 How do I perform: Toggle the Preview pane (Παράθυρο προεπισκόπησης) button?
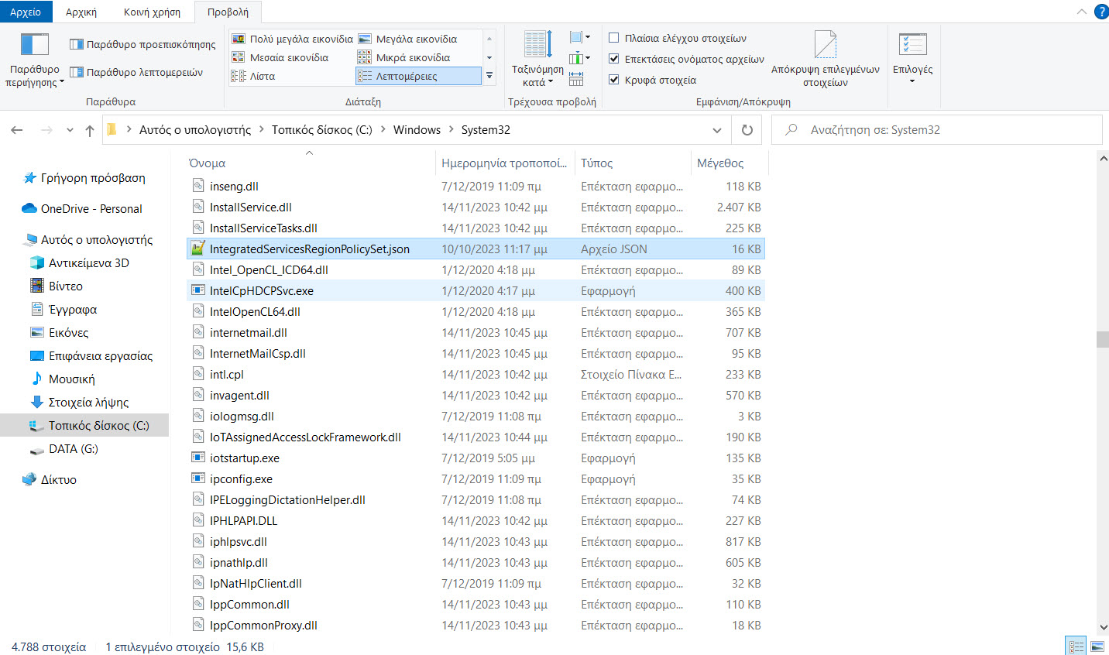click(x=142, y=45)
